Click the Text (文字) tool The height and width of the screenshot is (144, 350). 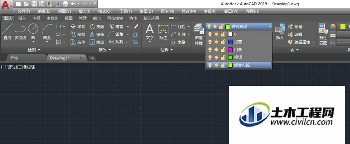pos(149,33)
